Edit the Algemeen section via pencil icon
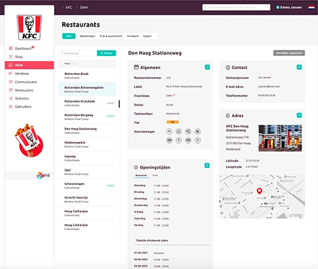The height and width of the screenshot is (269, 318). (x=207, y=67)
